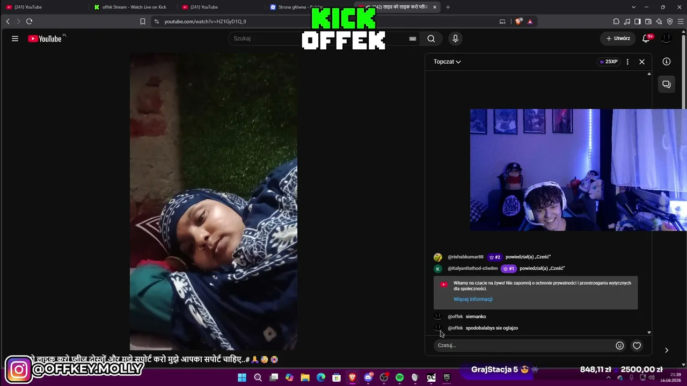
Task: Follow the Więcej informacji link
Action: tap(473, 299)
